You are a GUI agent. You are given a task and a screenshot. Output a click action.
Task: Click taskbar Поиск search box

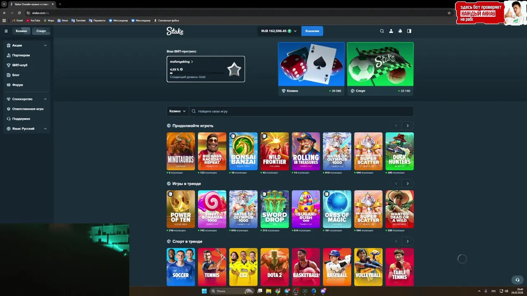(x=232, y=291)
